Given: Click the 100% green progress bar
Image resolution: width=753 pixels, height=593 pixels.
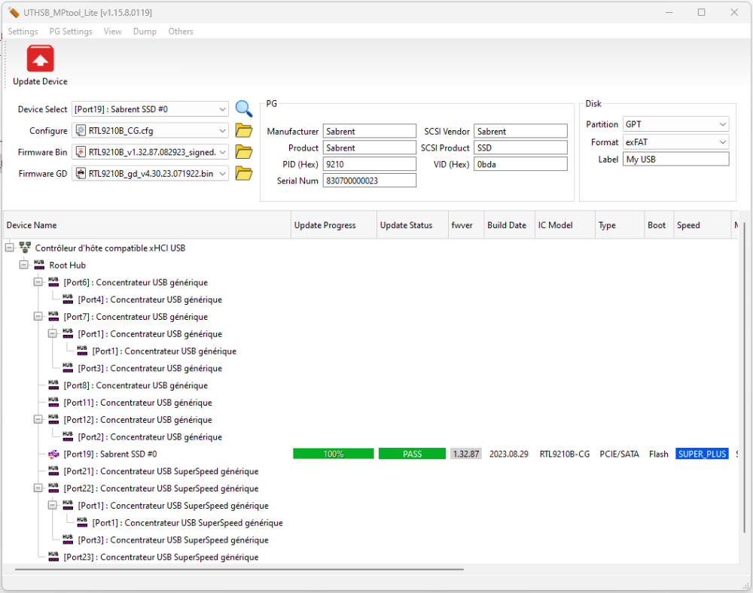Looking at the screenshot, I should 333,455.
